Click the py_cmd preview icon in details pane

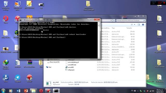(x=49, y=83)
